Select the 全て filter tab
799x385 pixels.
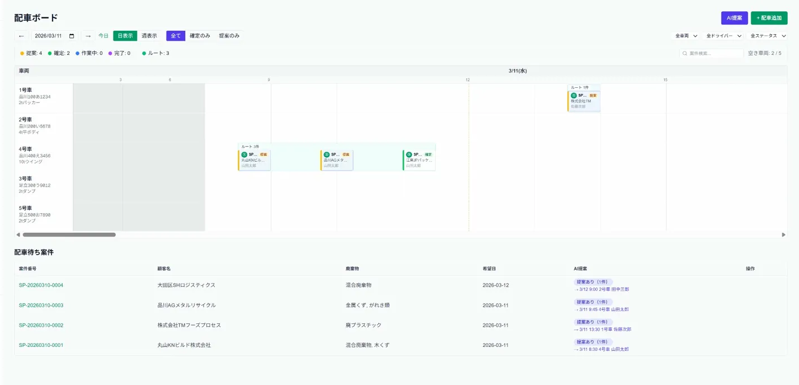tap(176, 36)
